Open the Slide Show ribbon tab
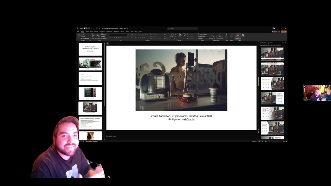The image size is (331, 186). (116, 32)
